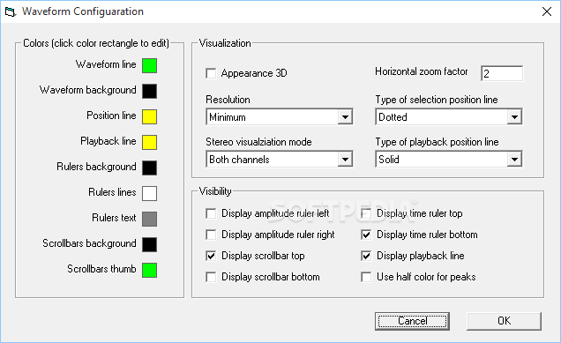Enable Display scrollbar bottom

(211, 277)
